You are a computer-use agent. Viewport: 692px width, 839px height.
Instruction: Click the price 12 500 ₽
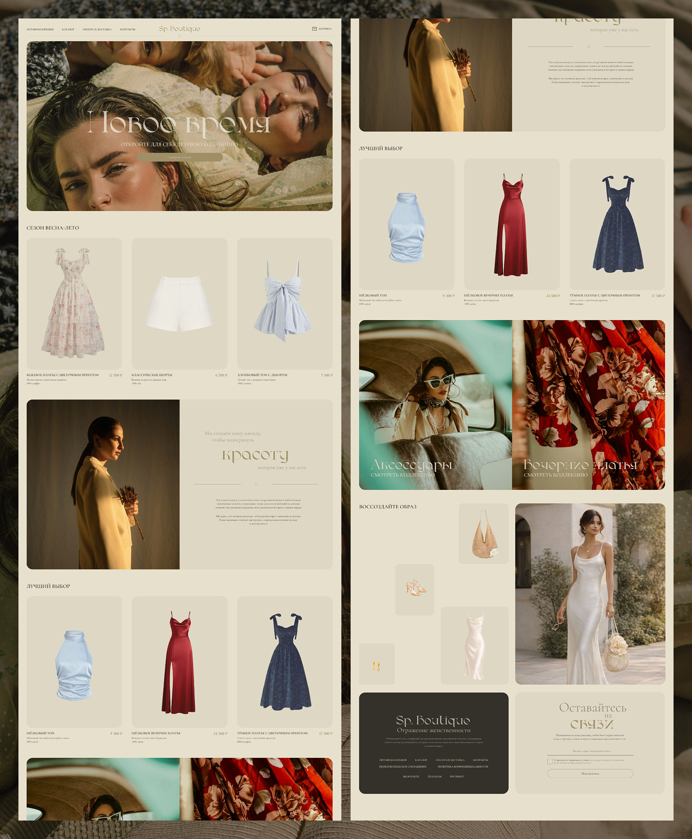coord(116,375)
